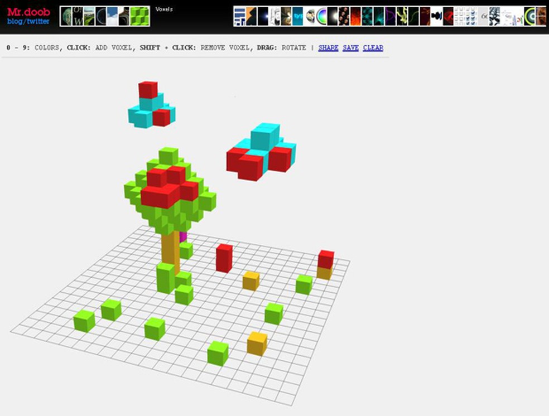This screenshot has height=416, width=549.
Task: Click the spinning ring thumbnail at far right
Action: (528, 14)
